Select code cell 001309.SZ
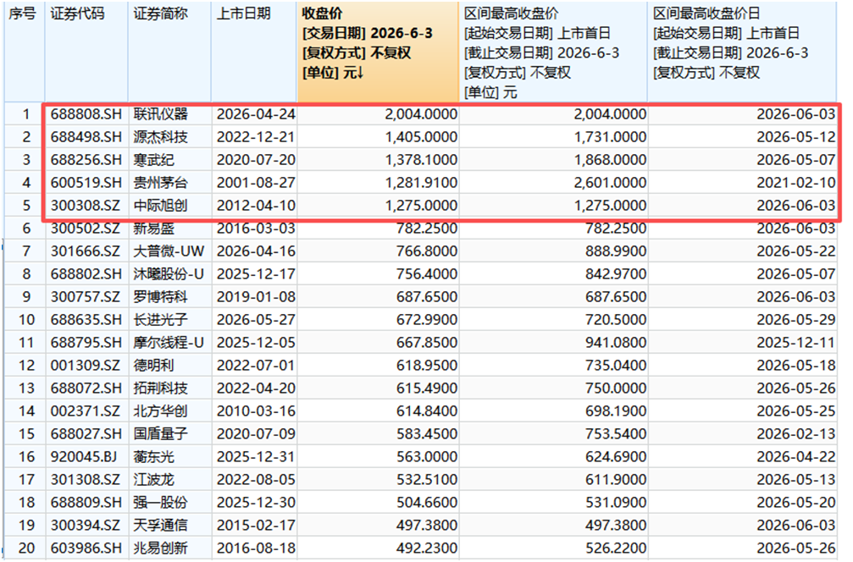Image resolution: width=853 pixels, height=562 pixels. 86,366
